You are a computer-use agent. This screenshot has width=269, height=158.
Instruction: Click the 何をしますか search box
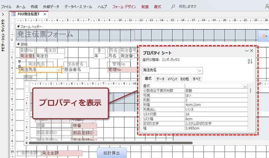coord(187,6)
